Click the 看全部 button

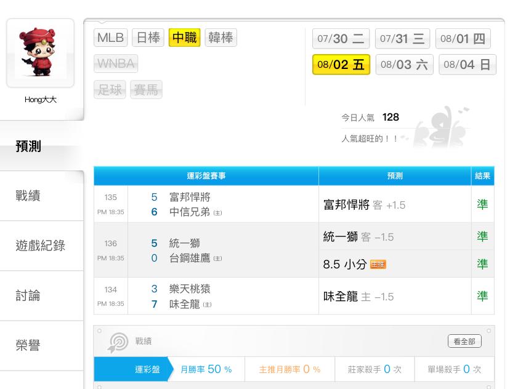[x=464, y=341]
